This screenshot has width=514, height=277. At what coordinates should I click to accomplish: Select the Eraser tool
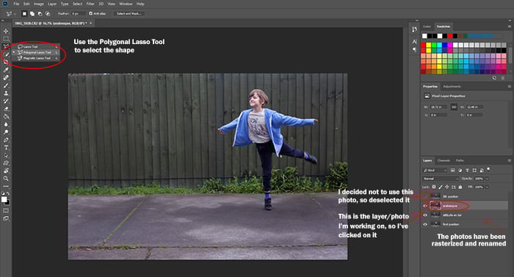pos(6,109)
